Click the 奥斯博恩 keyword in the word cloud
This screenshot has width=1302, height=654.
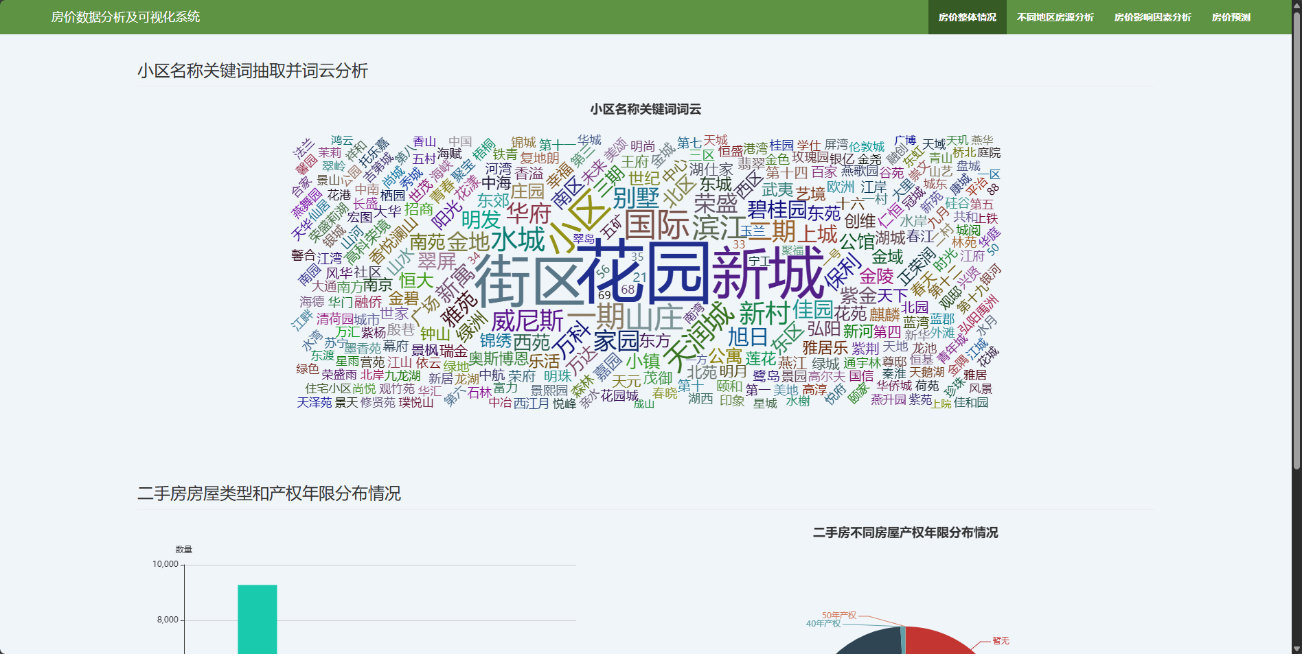pos(499,359)
